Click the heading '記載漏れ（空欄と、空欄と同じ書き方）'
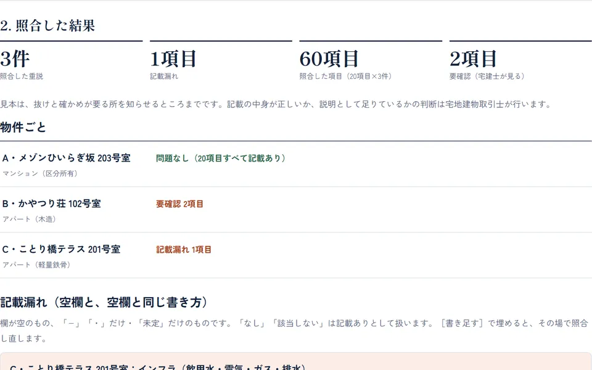Screen dimensions: 592x370 coord(104,302)
